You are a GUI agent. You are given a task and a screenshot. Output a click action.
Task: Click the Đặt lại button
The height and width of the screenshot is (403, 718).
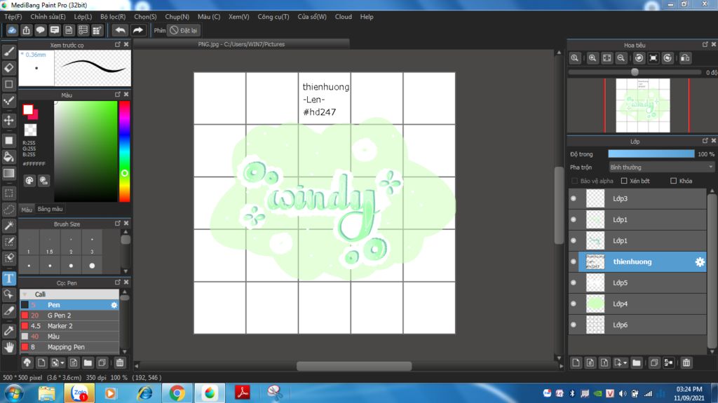[184, 30]
